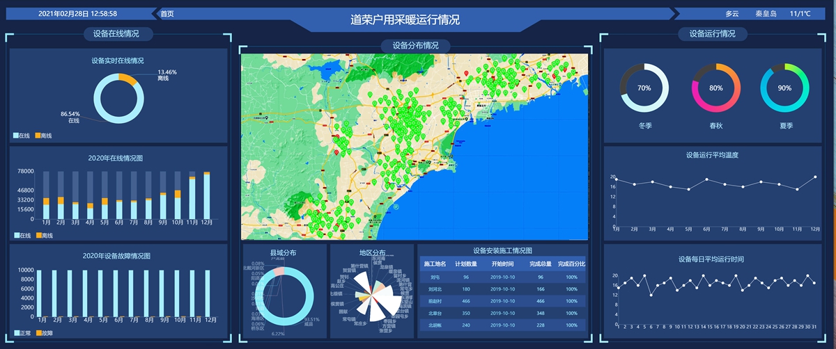
Task: Click the orange 离线 segment of online donut
Action: click(x=128, y=79)
